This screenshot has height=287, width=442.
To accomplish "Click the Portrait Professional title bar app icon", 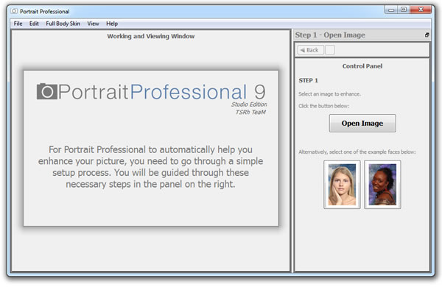I will [14, 11].
